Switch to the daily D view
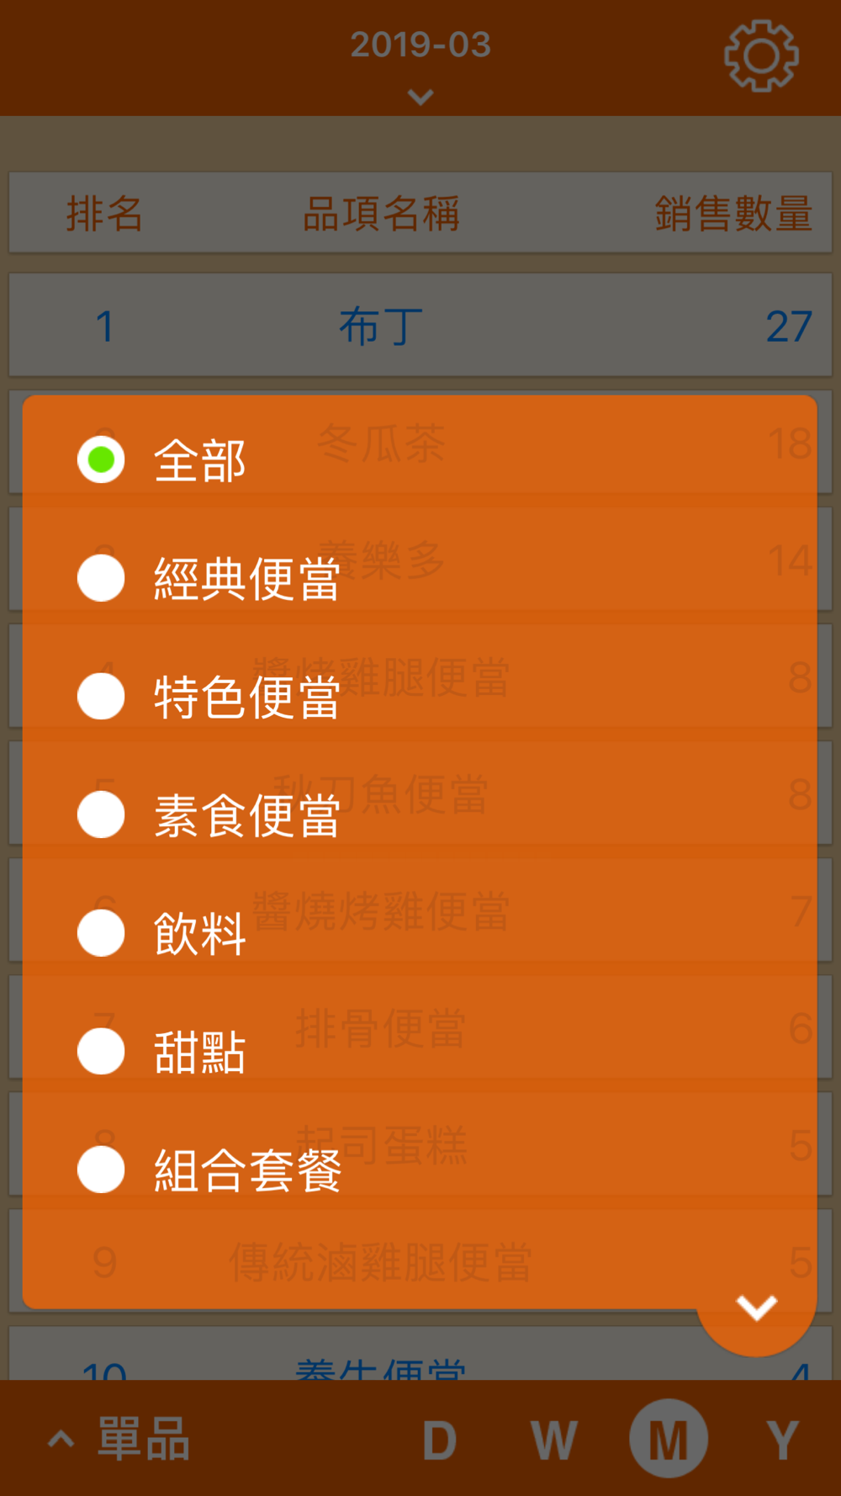This screenshot has height=1496, width=841. (440, 1440)
